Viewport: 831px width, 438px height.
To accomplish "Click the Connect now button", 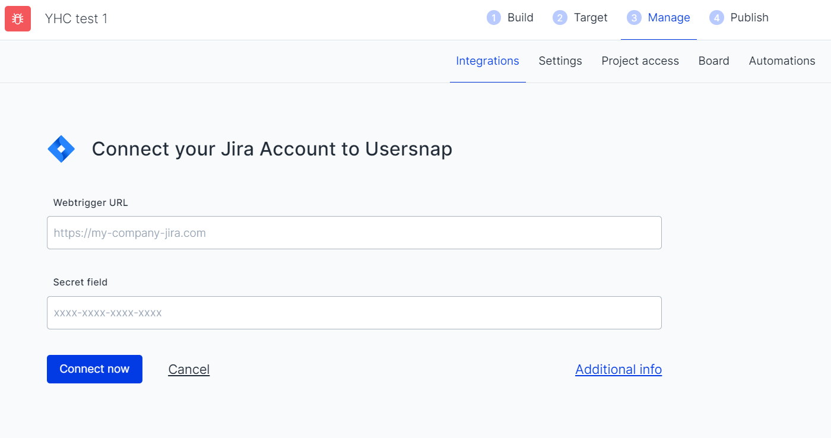I will click(94, 369).
